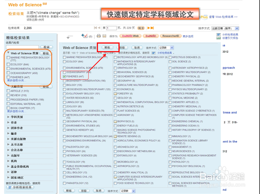Viewport: 260px width, 194px height.
Task: Check REMOTE SENSING (5) category box
Action: coord(115,137)
